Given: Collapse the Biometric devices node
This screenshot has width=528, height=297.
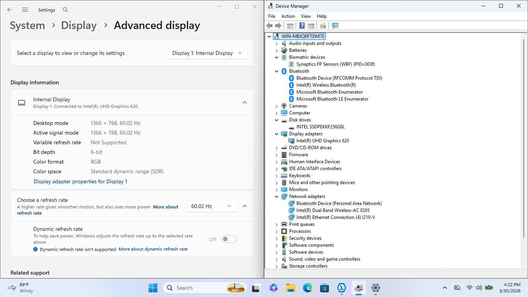Looking at the screenshot, I should pyautogui.click(x=276, y=57).
